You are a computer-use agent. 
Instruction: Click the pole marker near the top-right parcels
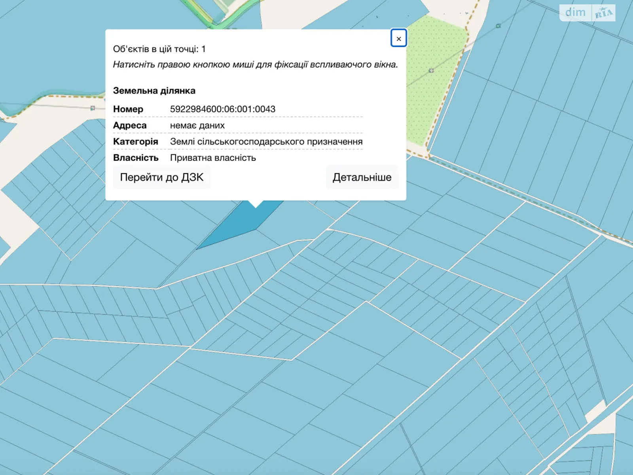(x=498, y=26)
